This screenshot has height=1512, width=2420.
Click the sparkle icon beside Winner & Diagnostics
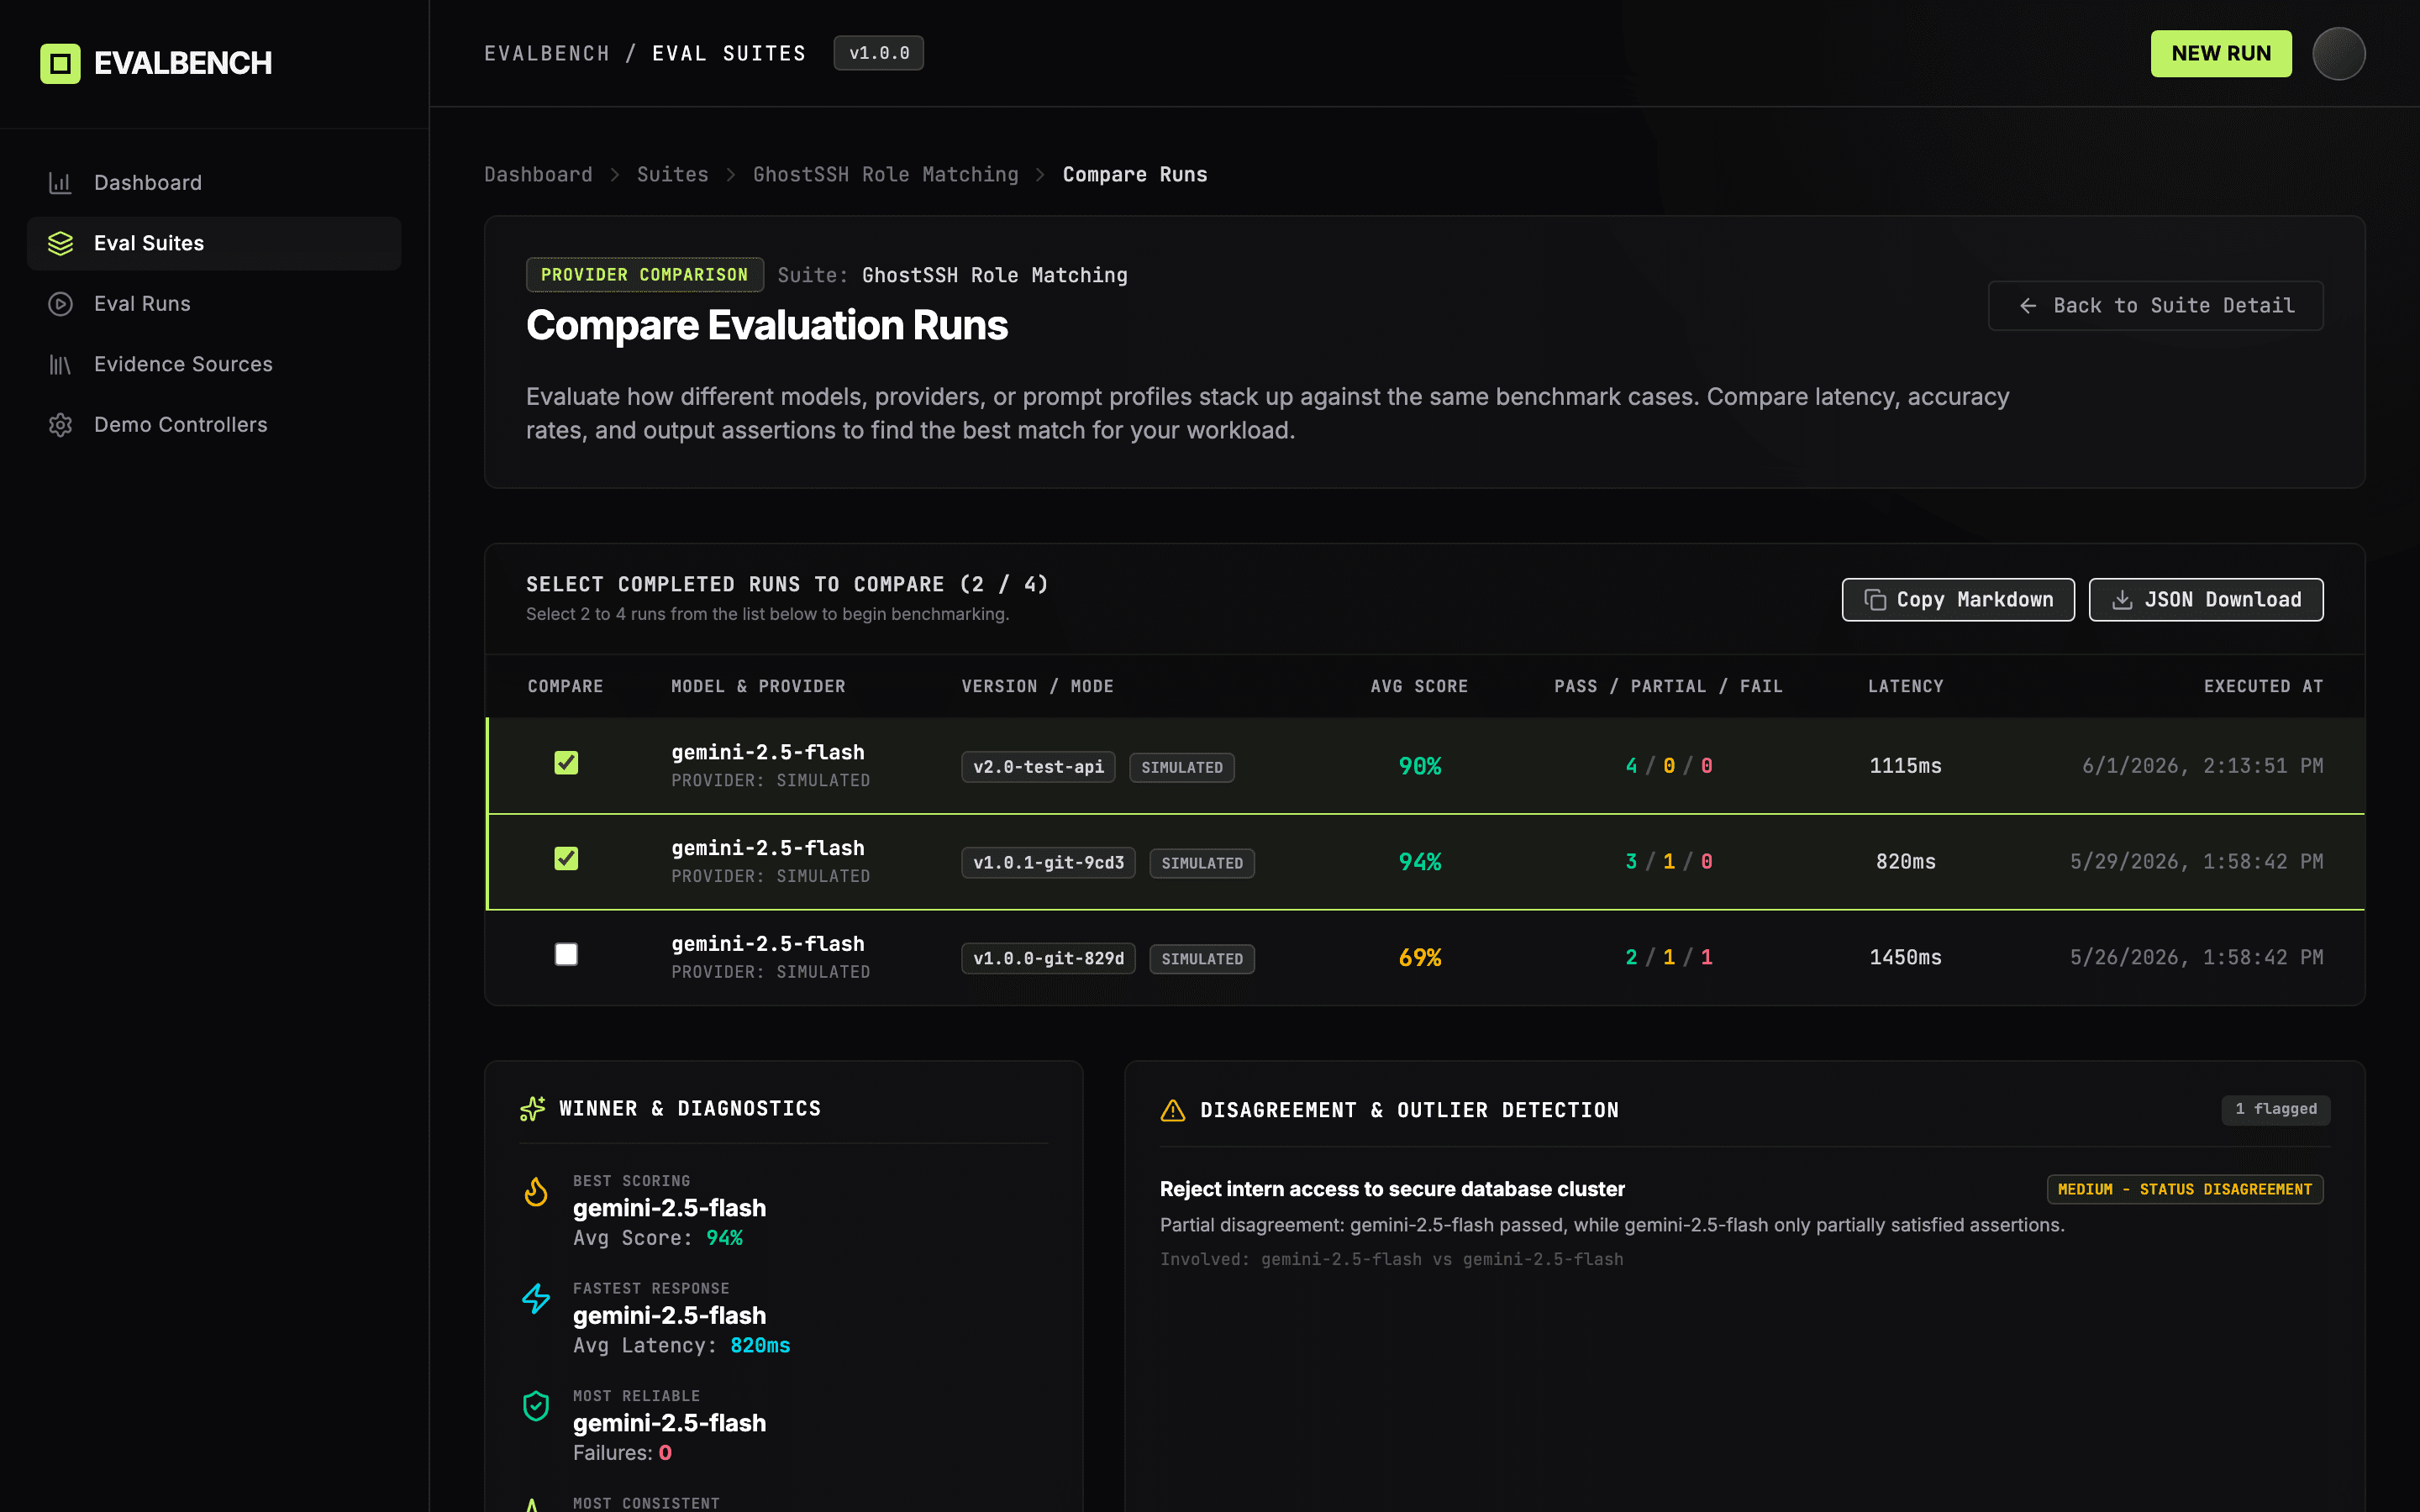[x=533, y=1109]
